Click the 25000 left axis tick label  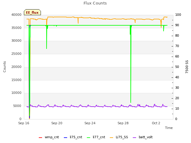click(x=16, y=54)
